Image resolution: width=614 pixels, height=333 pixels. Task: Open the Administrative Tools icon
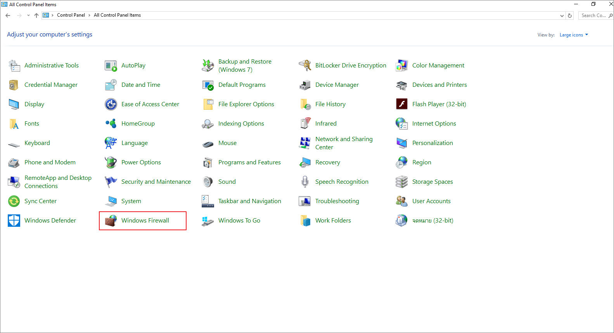[14, 66]
